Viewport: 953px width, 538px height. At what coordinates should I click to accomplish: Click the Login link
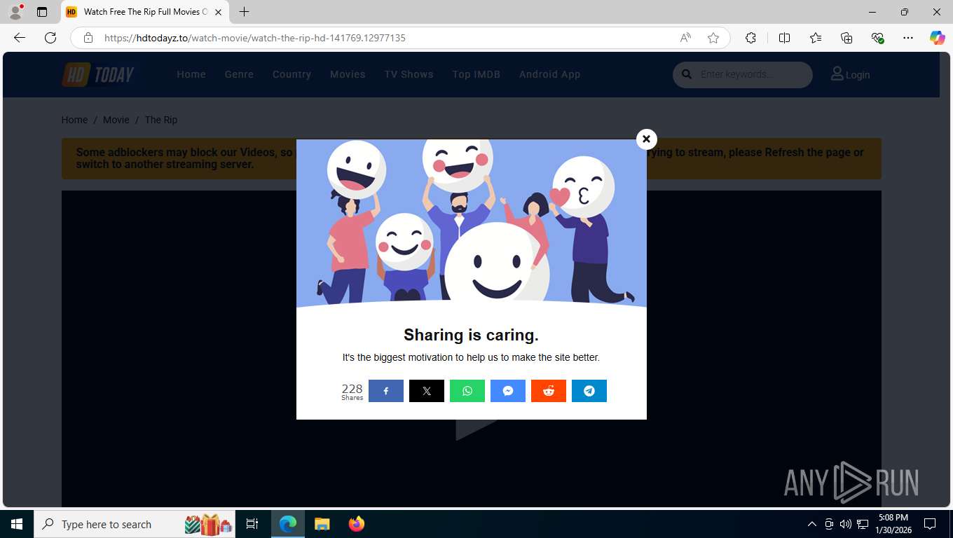[850, 74]
